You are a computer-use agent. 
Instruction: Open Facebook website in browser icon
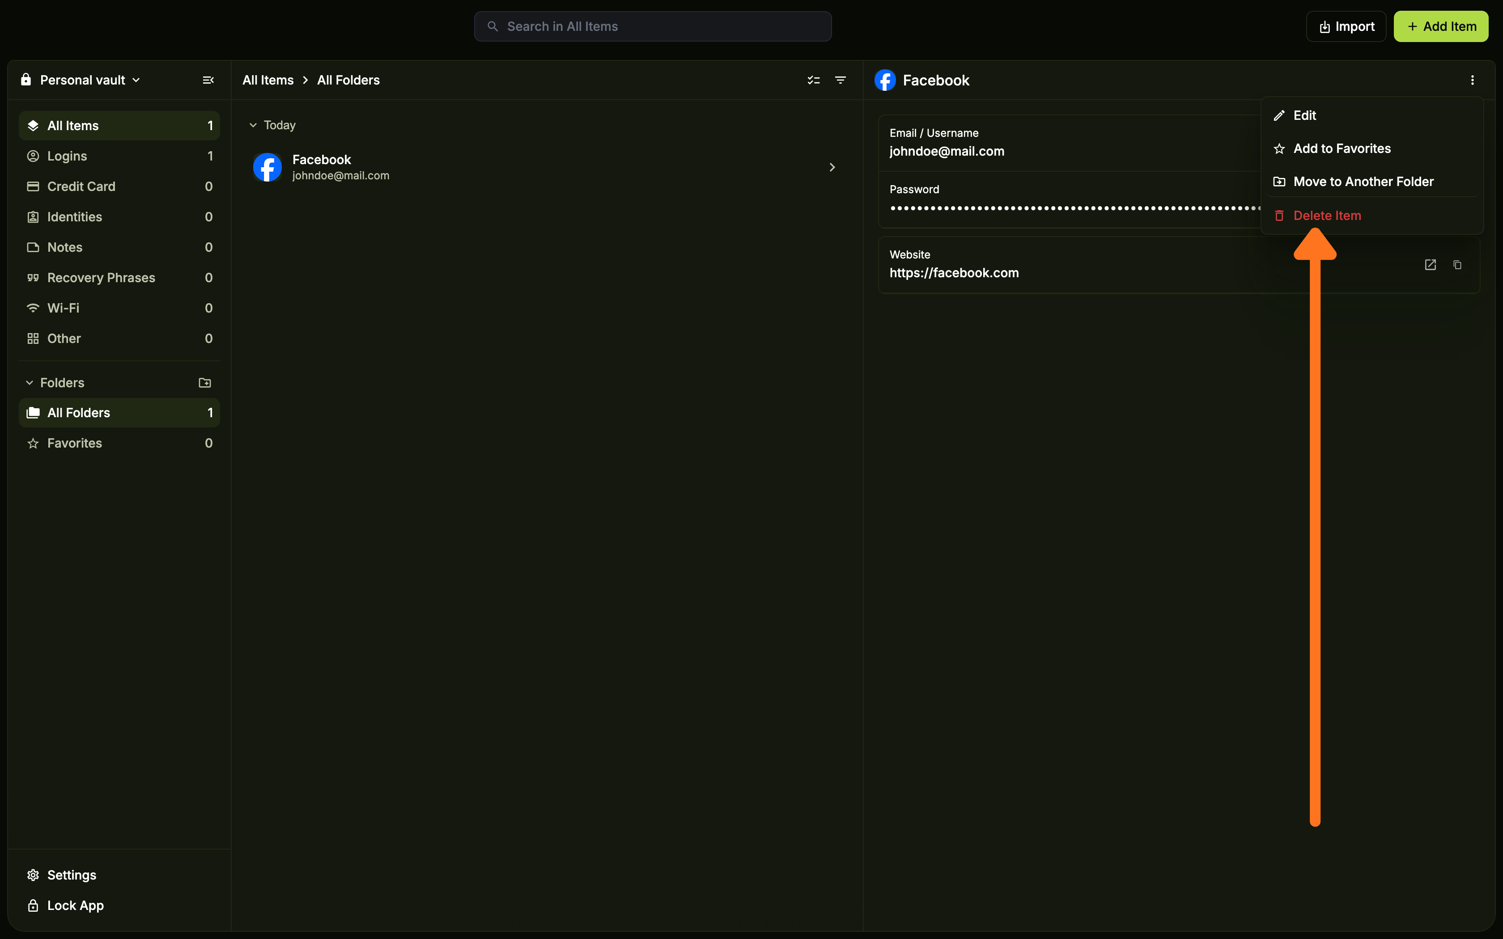1431,265
